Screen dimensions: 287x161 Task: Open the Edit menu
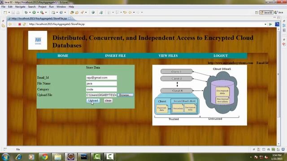coord(10,7)
